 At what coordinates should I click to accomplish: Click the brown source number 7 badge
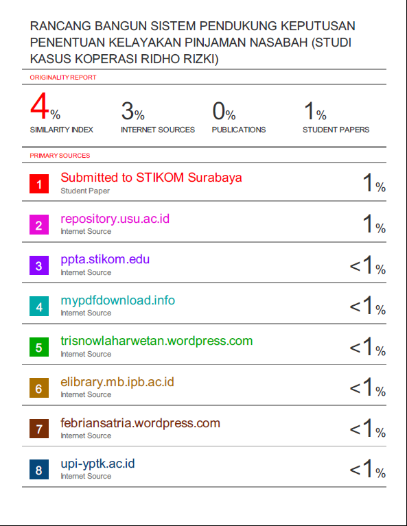coord(39,429)
